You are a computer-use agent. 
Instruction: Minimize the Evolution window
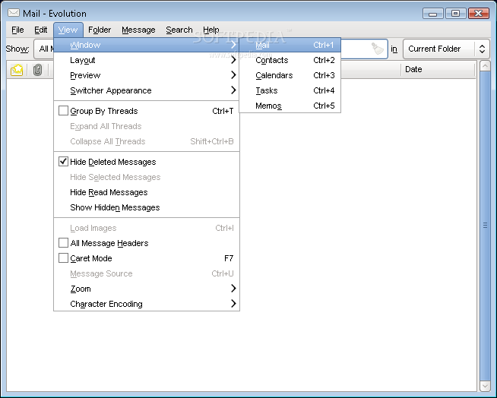point(432,14)
